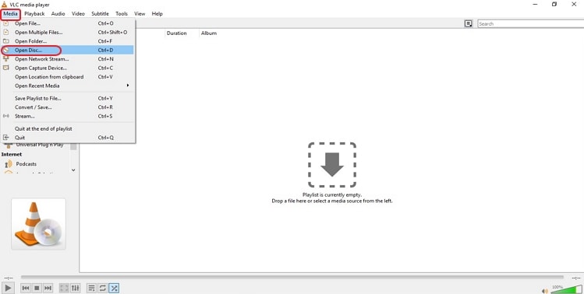This screenshot has height=294, width=584.
Task: Expand the Open Recent Media submenu
Action: coord(68,86)
